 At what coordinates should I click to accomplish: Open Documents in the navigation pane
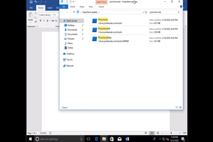pos(72,34)
